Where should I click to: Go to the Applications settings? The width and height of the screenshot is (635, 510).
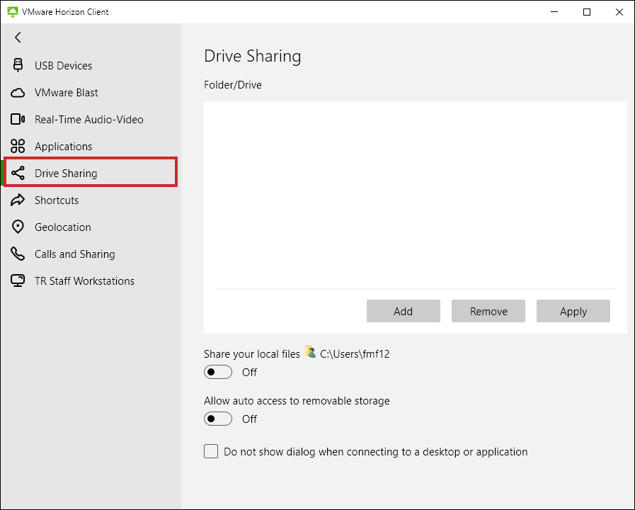pyautogui.click(x=91, y=147)
